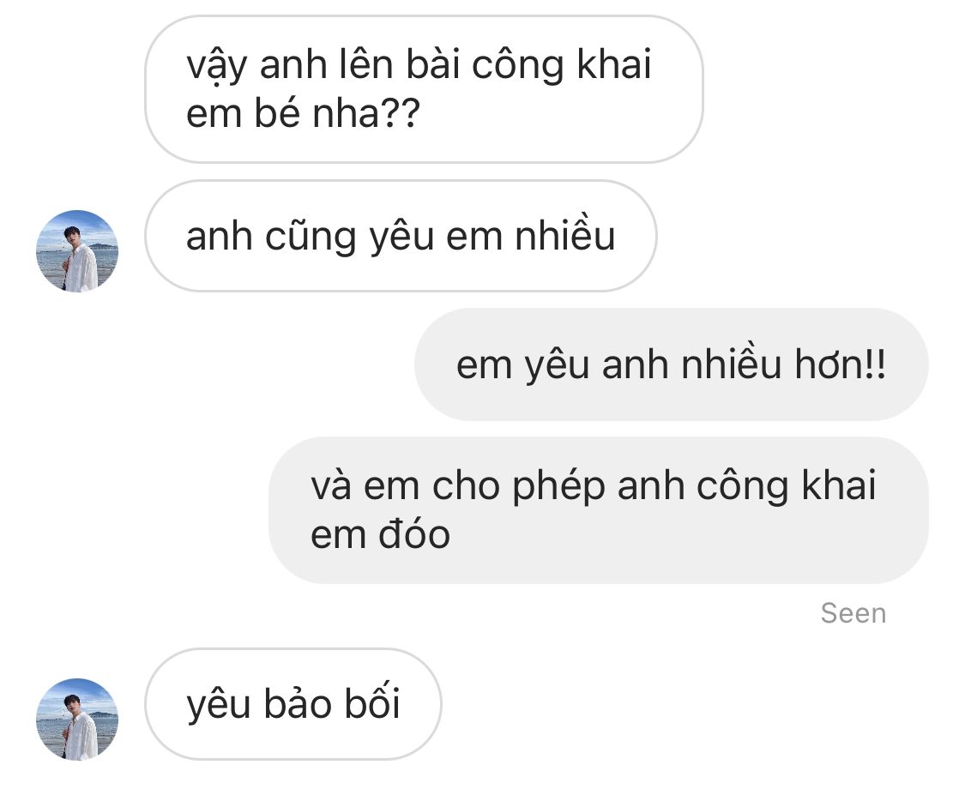This screenshot has height=789, width=965.
Task: Tap the 'em yêu anh nhiều hơn!!' message
Action: tap(672, 364)
